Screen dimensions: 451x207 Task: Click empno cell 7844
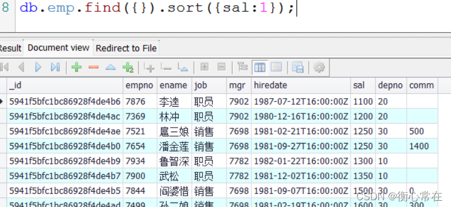point(140,191)
